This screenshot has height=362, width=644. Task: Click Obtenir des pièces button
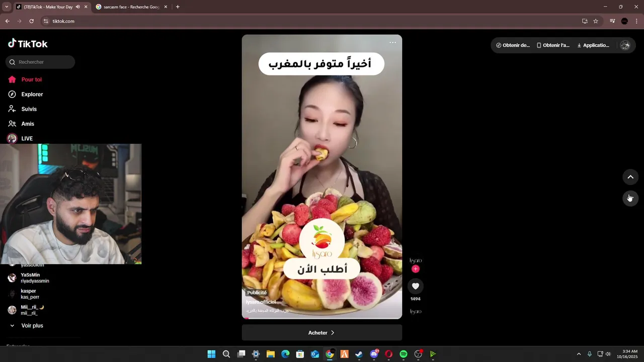point(513,45)
